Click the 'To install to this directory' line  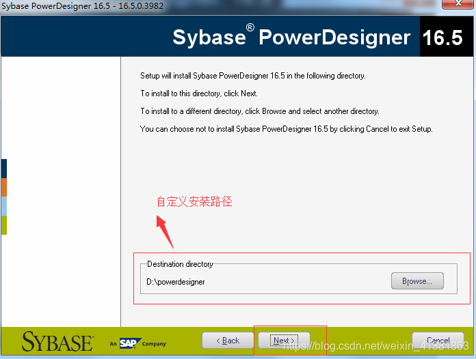pyautogui.click(x=199, y=94)
